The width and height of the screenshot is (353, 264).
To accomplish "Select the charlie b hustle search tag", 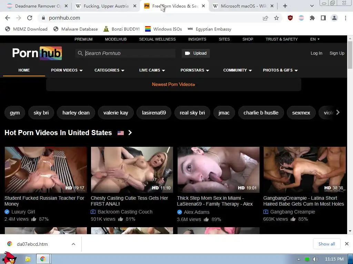I will [261, 113].
